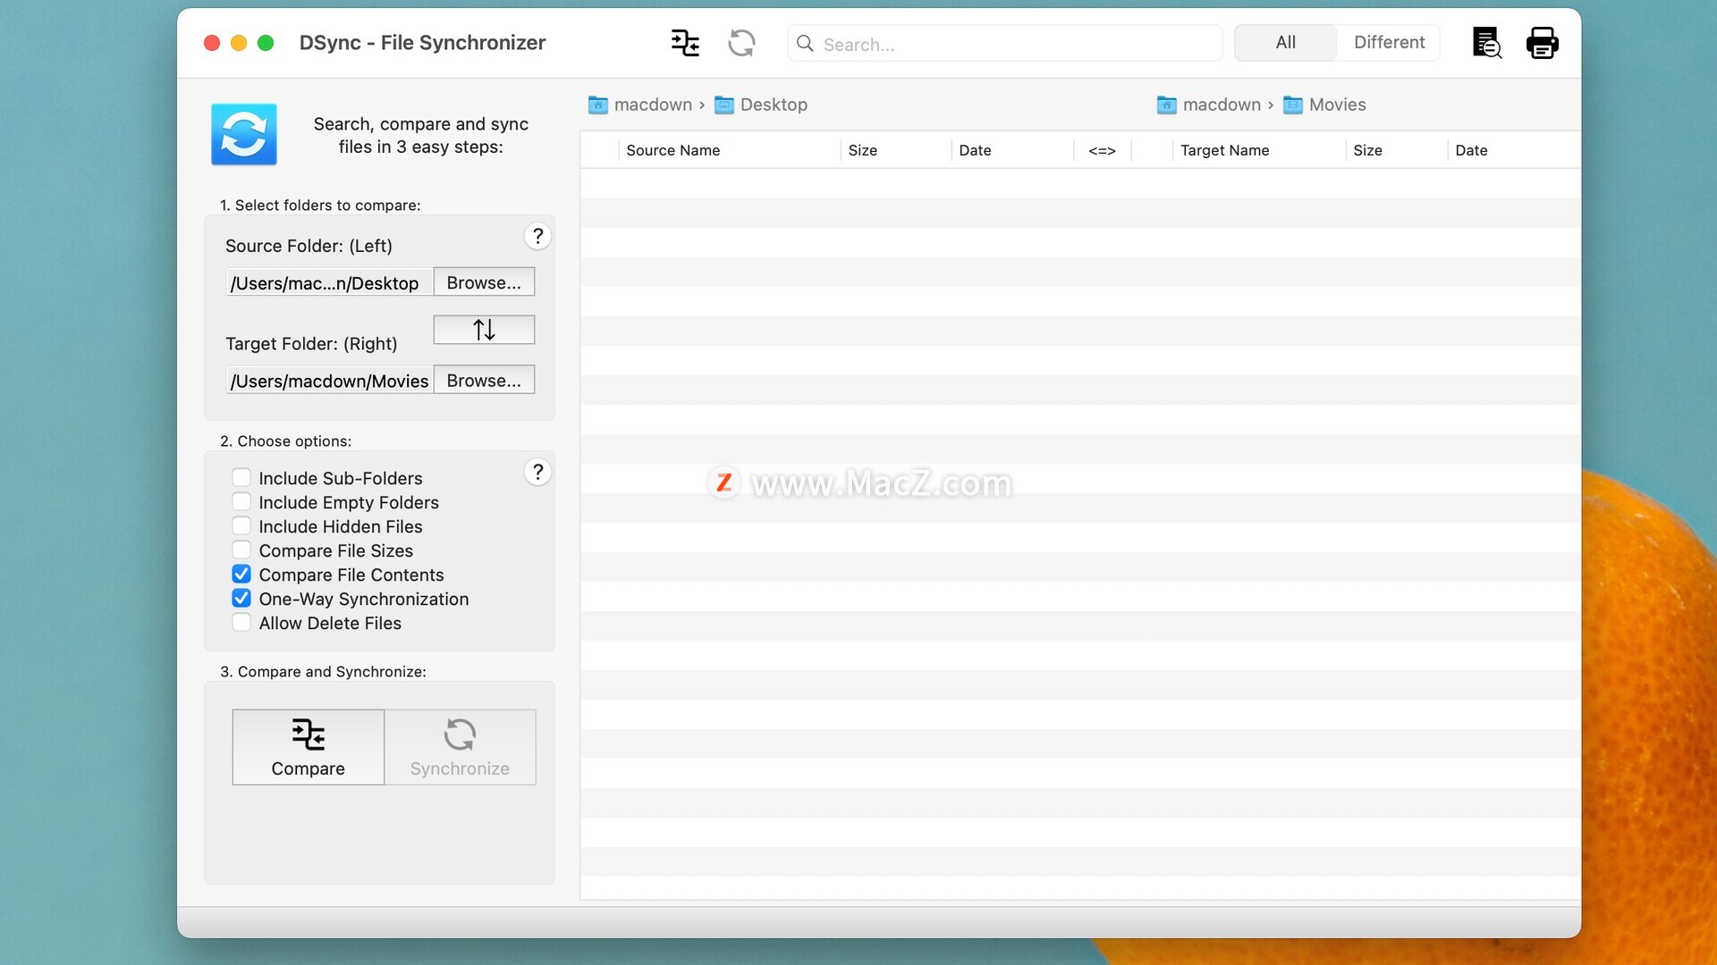Click the source path macdown folder icon
1717x965 pixels.
598,105
